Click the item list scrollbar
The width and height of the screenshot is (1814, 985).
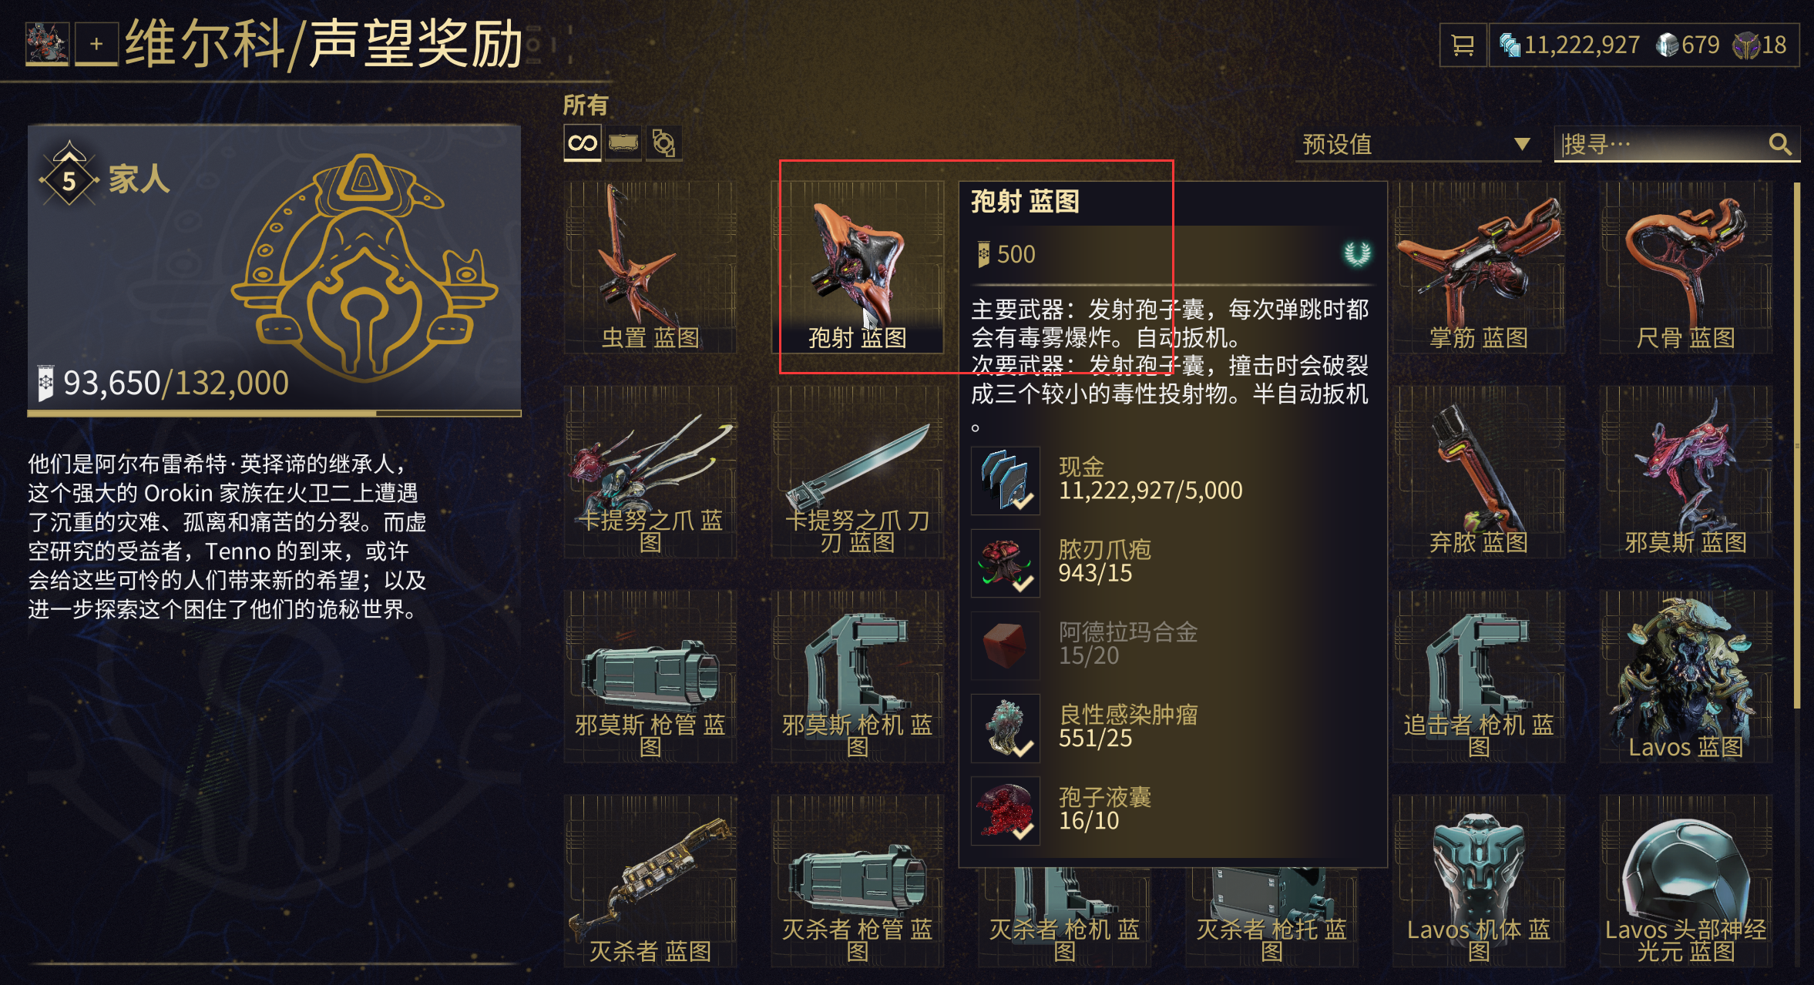pos(1797,445)
